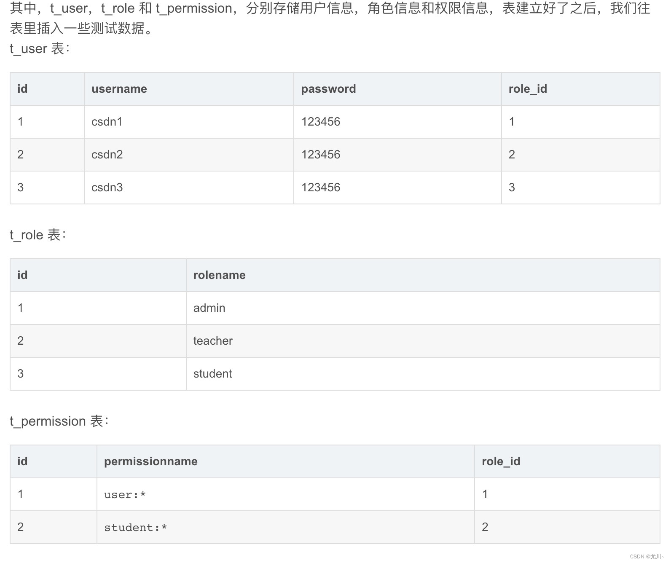Image resolution: width=671 pixels, height=563 pixels.
Task: Click id cell in student:* row
Action: point(54,527)
